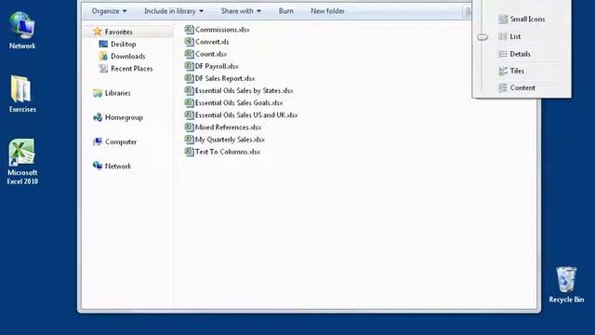Select Essential Oils Sales by States.xlsx name
The image size is (595, 335).
pyautogui.click(x=244, y=90)
